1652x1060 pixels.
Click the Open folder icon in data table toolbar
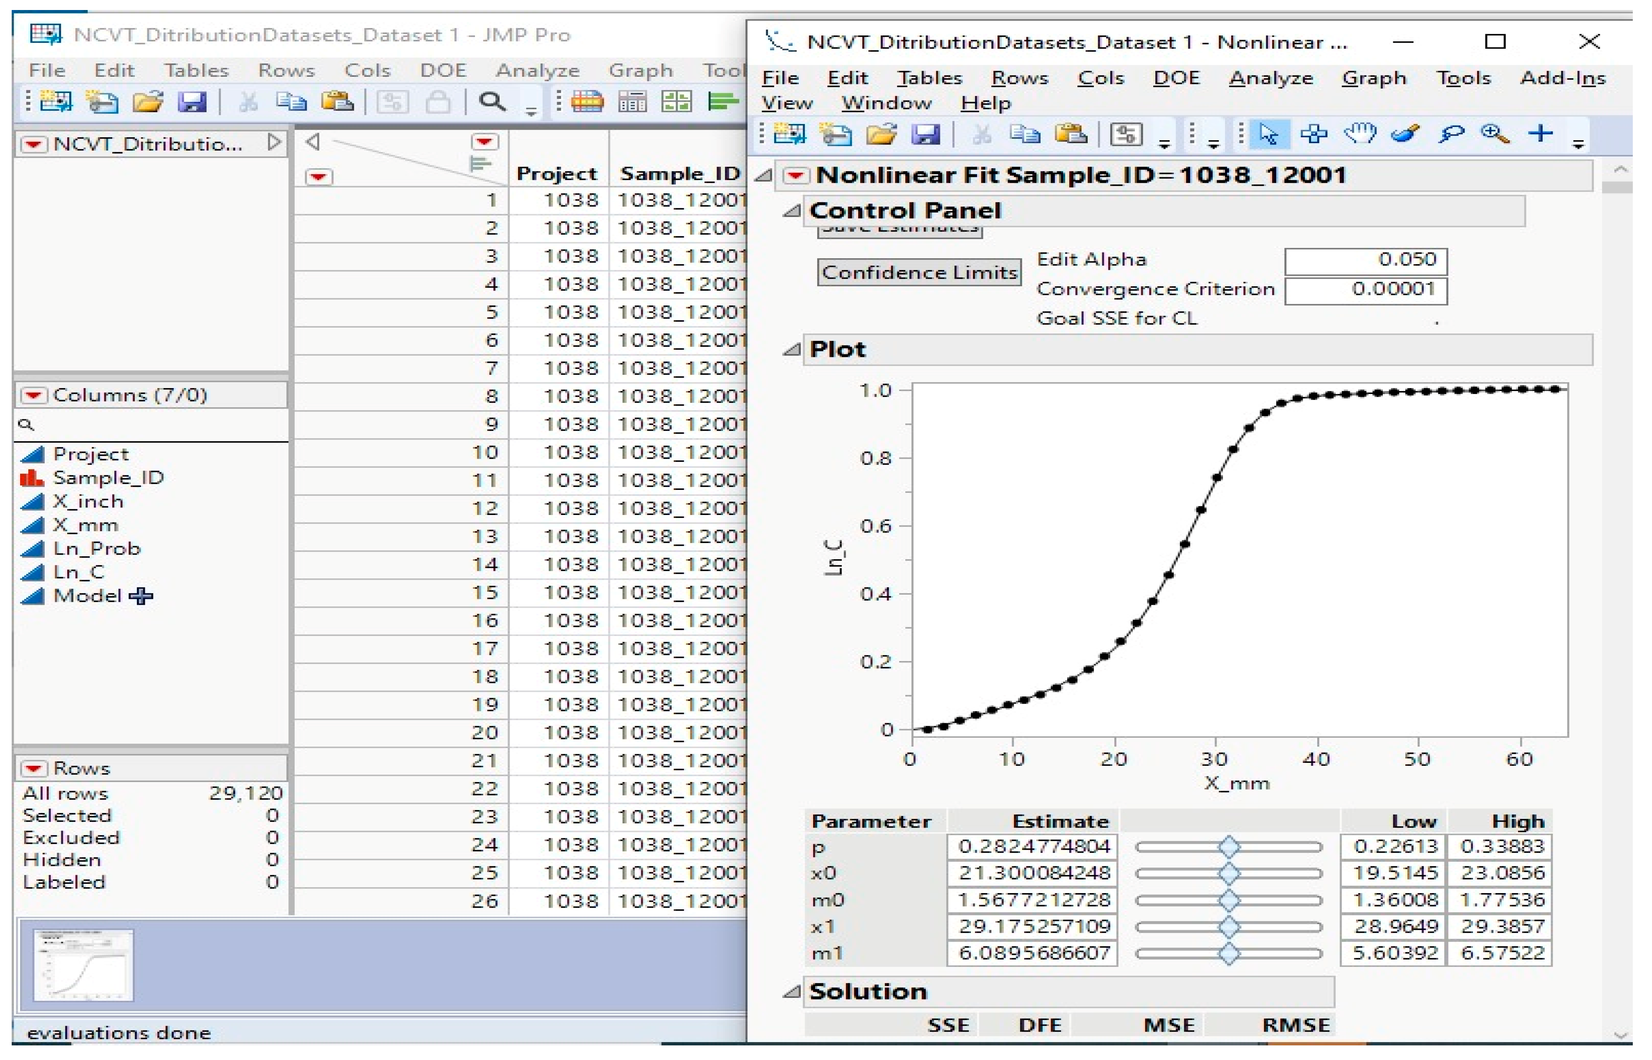148,102
